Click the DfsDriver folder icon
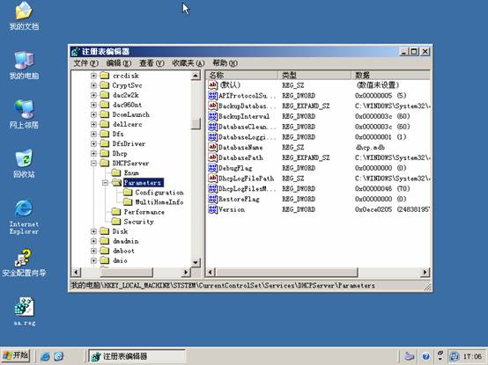 pyautogui.click(x=105, y=143)
